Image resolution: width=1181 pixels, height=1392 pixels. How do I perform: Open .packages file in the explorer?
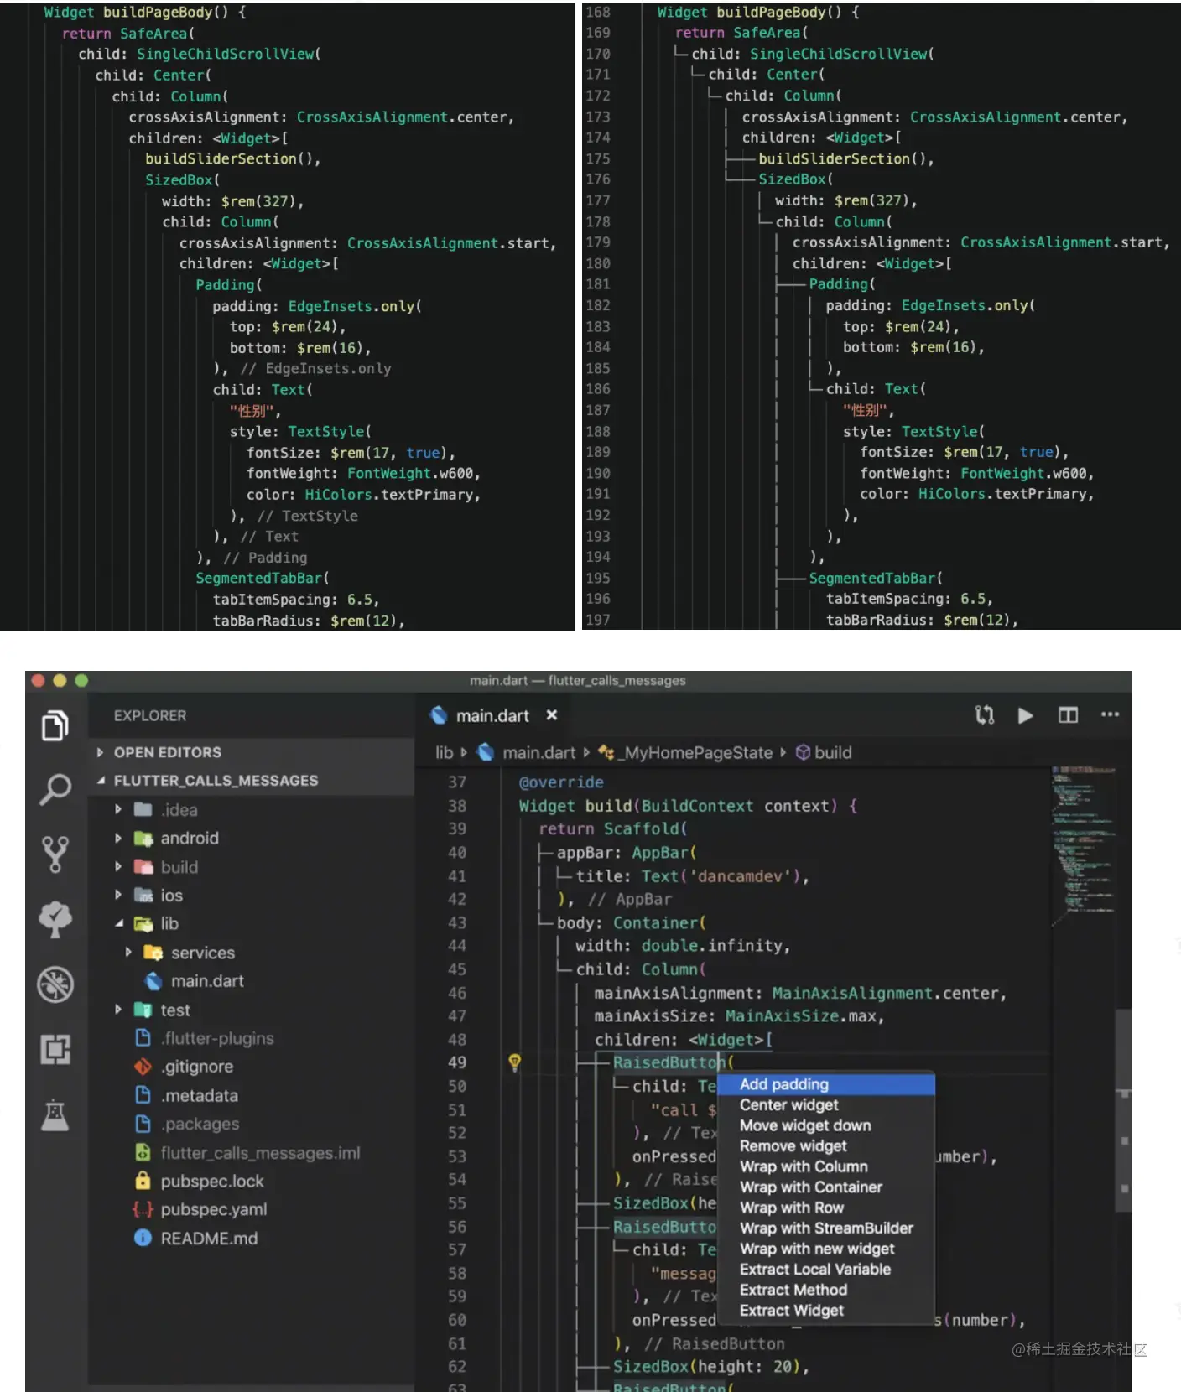coord(200,1124)
